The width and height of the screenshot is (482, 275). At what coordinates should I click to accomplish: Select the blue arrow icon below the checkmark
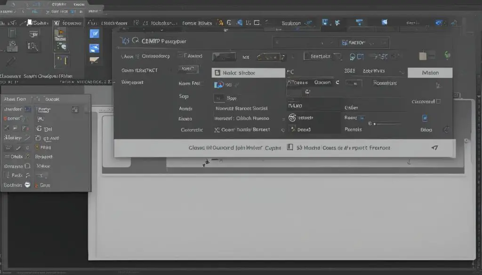94,48
